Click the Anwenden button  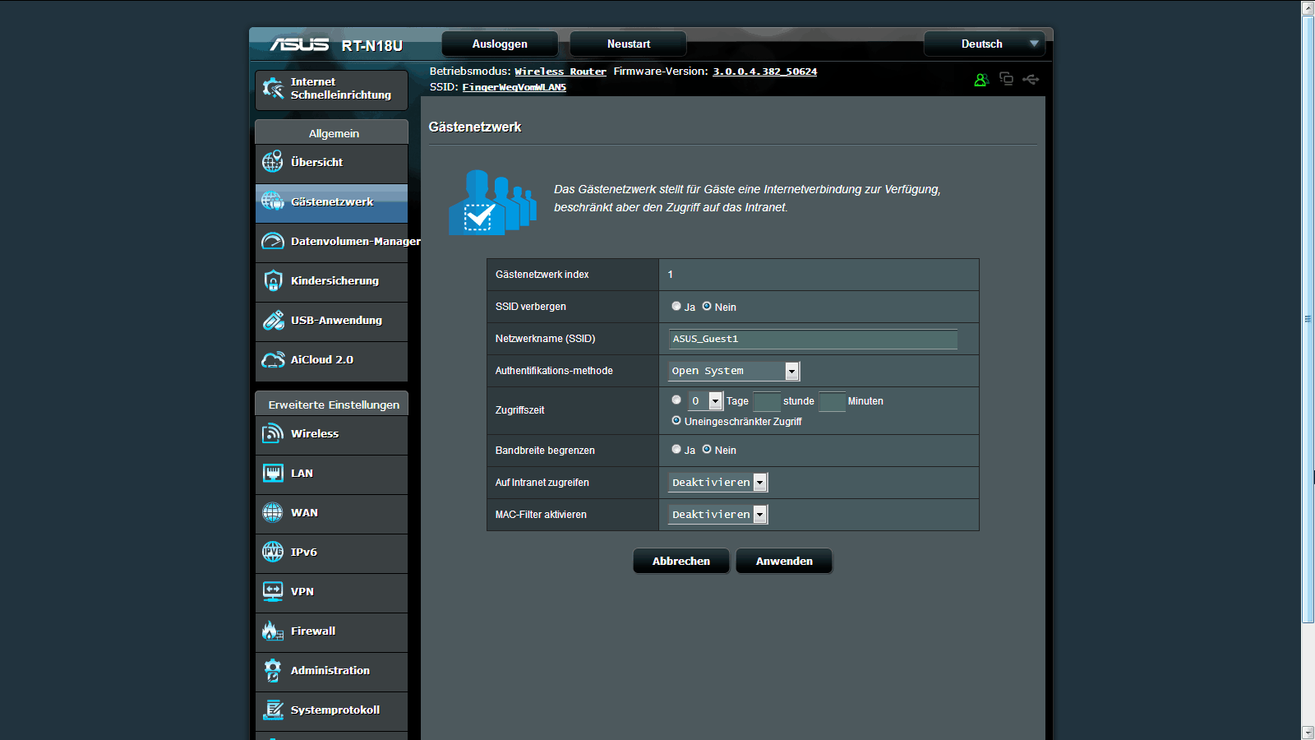pos(784,561)
